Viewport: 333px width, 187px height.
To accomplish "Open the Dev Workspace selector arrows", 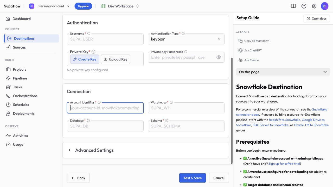I will (138, 6).
